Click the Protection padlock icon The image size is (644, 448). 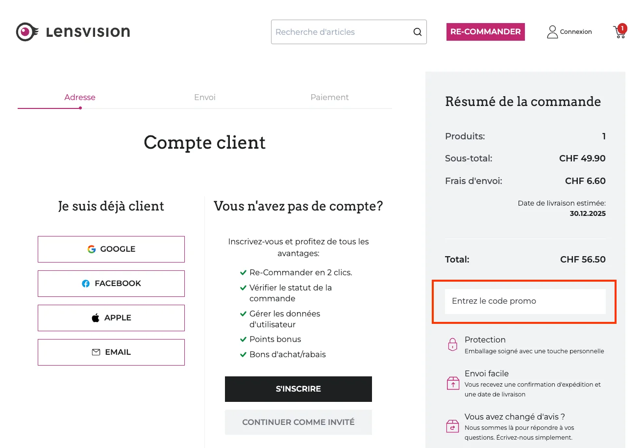click(x=452, y=344)
